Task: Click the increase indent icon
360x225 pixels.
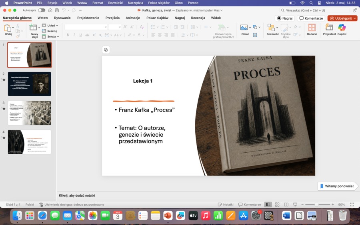Action: click(x=182, y=27)
